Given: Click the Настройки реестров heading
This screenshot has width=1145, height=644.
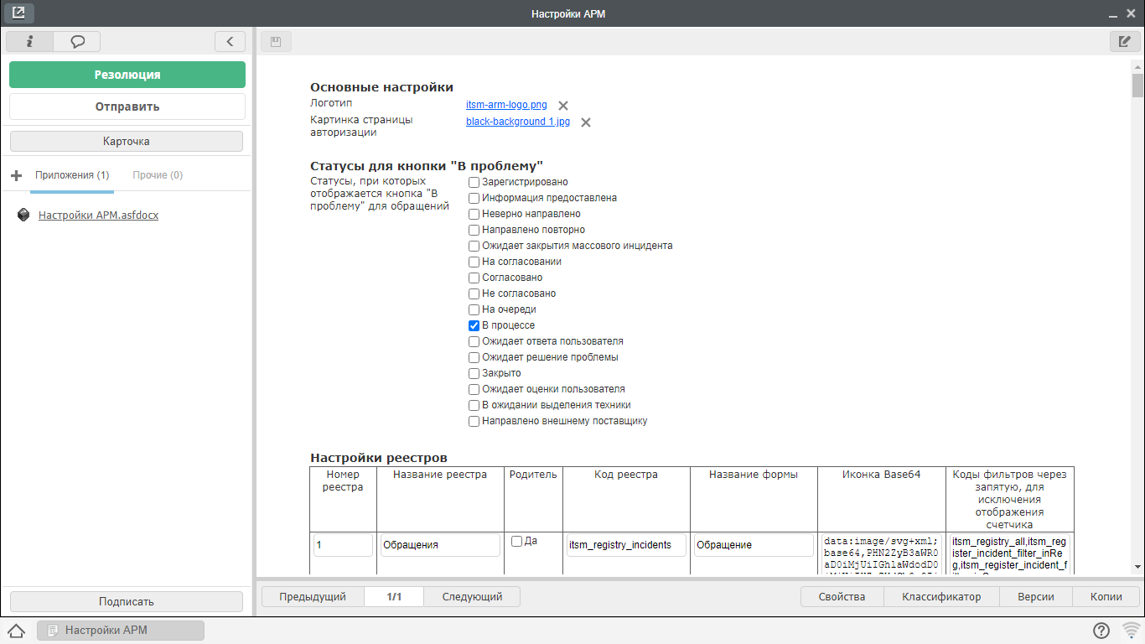Looking at the screenshot, I should coord(379,458).
